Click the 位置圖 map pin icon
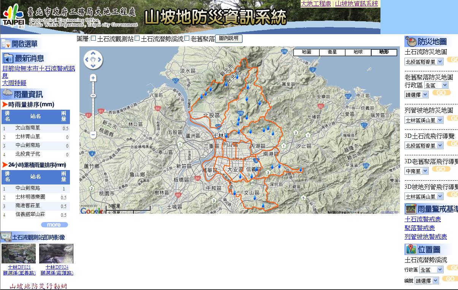Viewport: 458px width, 290px height. (410, 249)
